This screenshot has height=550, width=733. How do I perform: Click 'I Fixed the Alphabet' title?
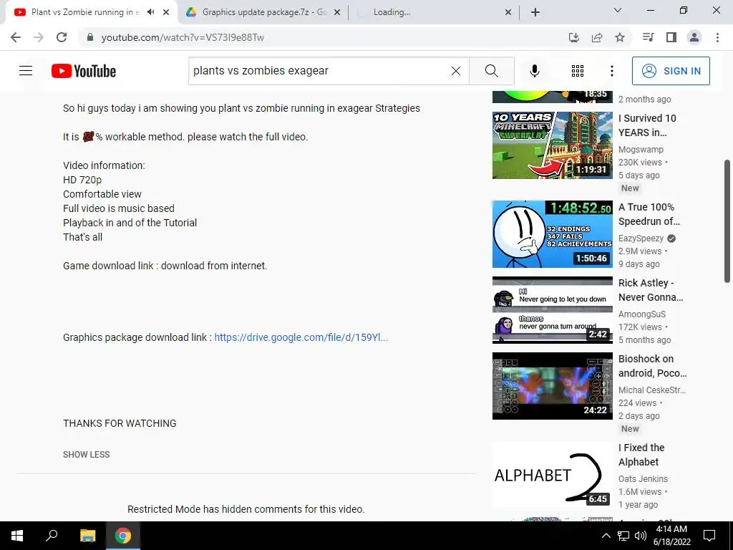pyautogui.click(x=641, y=455)
